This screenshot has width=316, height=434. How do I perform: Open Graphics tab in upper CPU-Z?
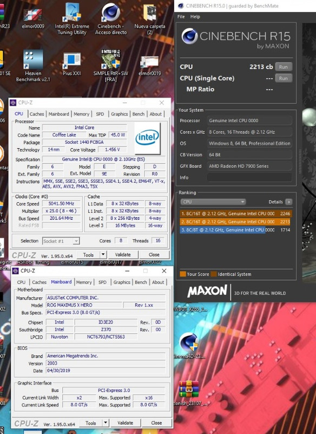119,114
